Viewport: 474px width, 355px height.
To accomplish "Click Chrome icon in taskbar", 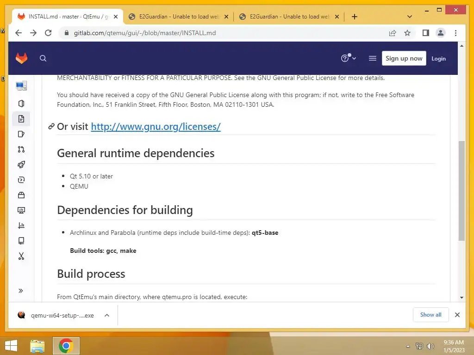I will 66,346.
